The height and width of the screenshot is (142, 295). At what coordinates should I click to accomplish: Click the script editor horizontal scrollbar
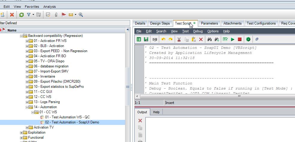click(x=218, y=96)
